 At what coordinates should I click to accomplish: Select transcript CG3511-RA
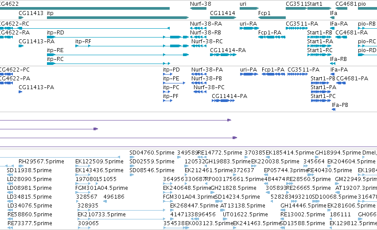point(302,24)
